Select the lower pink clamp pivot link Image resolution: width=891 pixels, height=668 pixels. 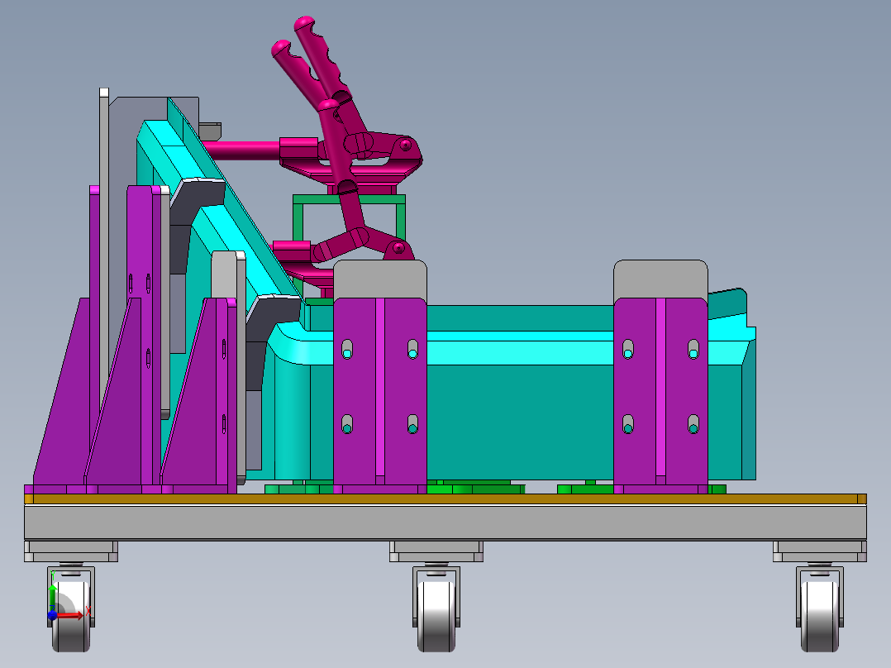coord(341,246)
